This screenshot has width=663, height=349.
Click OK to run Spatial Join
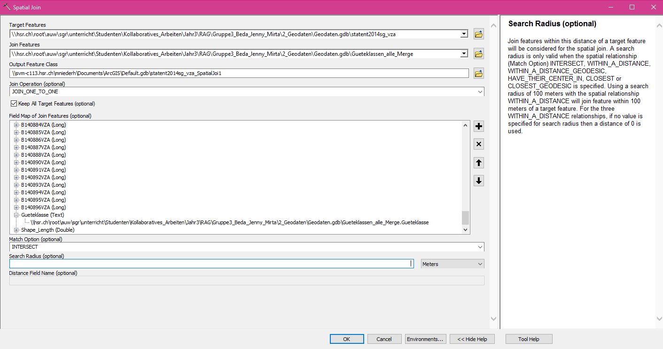[346, 339]
